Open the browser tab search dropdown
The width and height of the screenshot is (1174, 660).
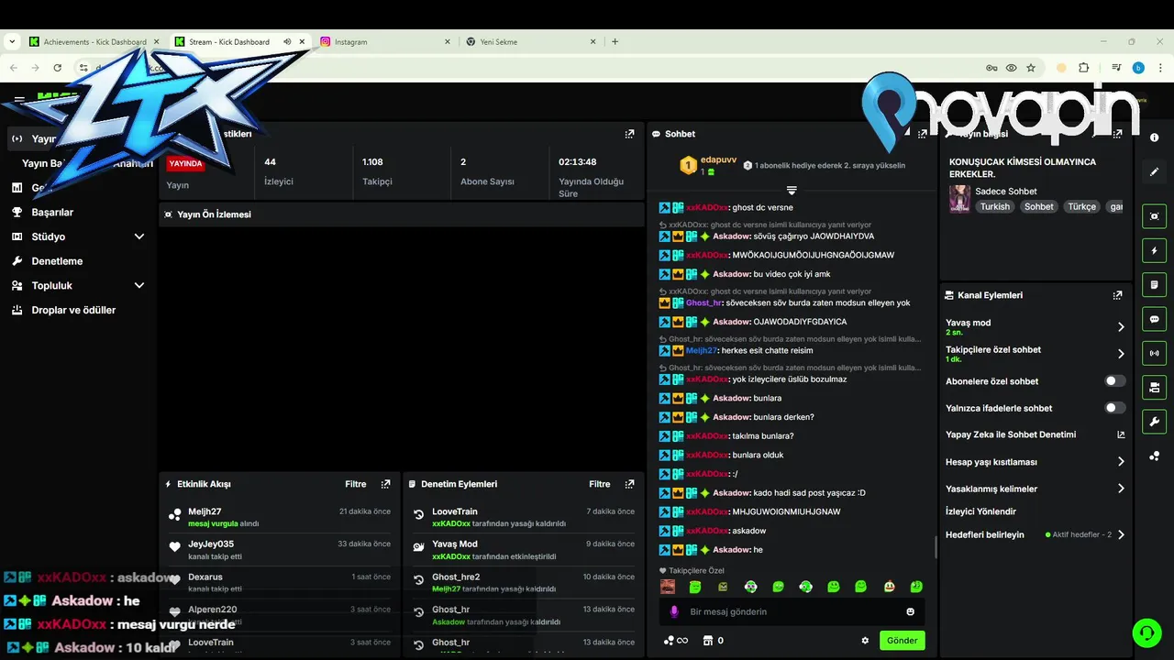click(12, 42)
